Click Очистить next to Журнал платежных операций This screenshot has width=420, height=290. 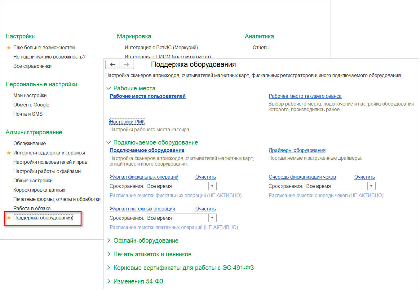(206, 209)
